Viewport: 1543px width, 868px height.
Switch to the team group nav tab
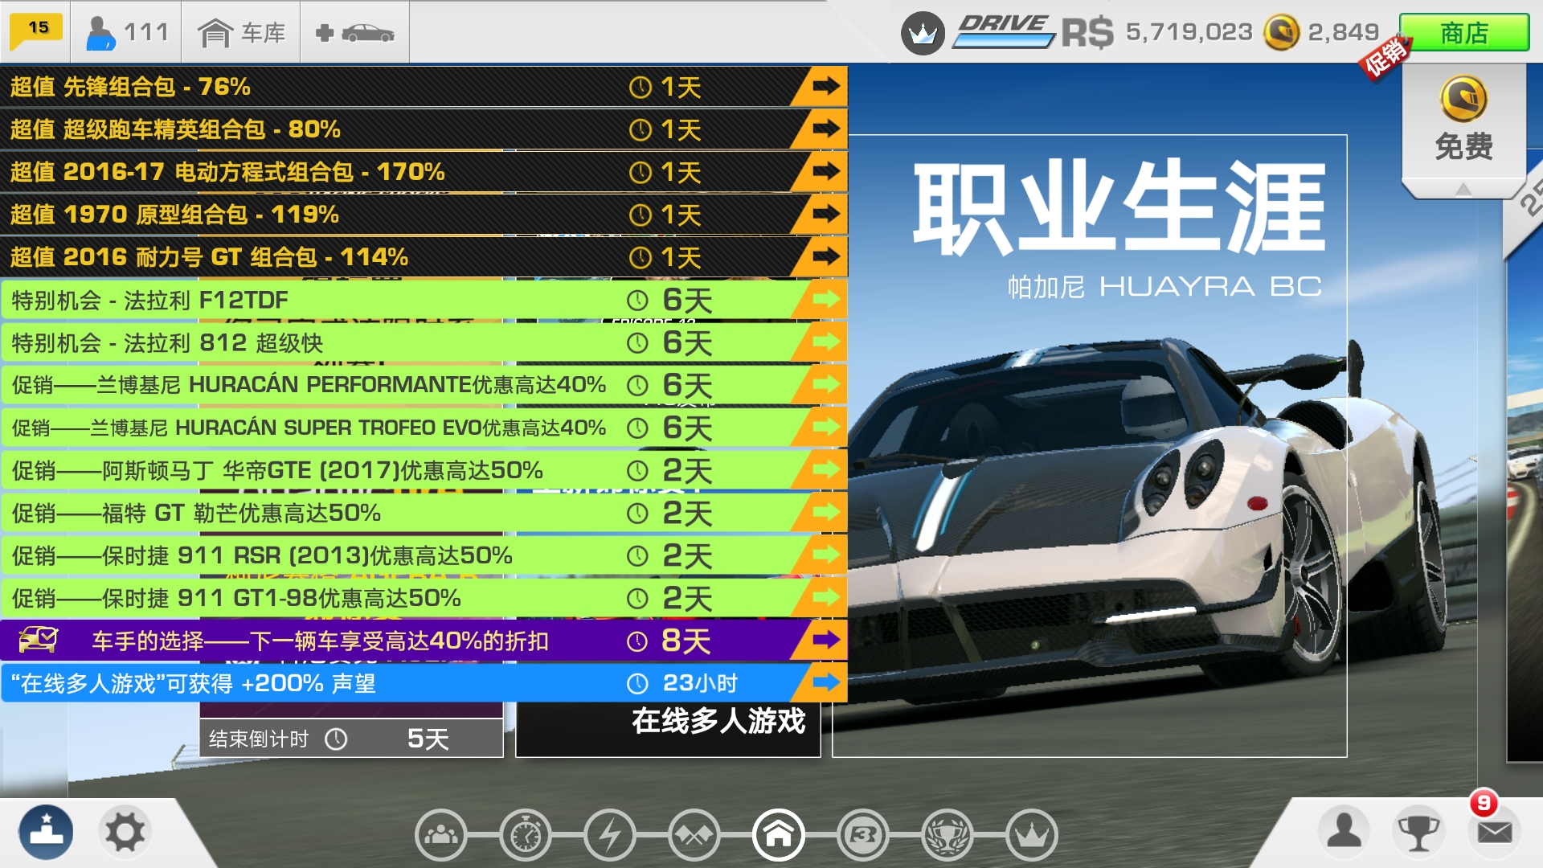point(440,835)
